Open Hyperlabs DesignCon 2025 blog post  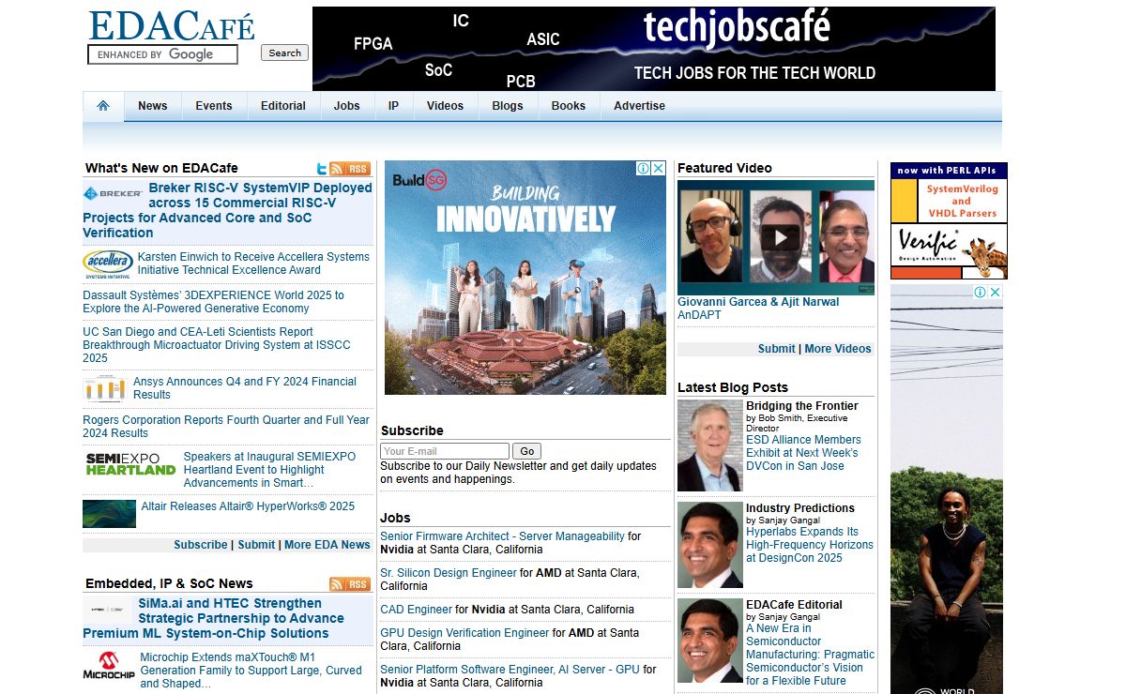(809, 545)
